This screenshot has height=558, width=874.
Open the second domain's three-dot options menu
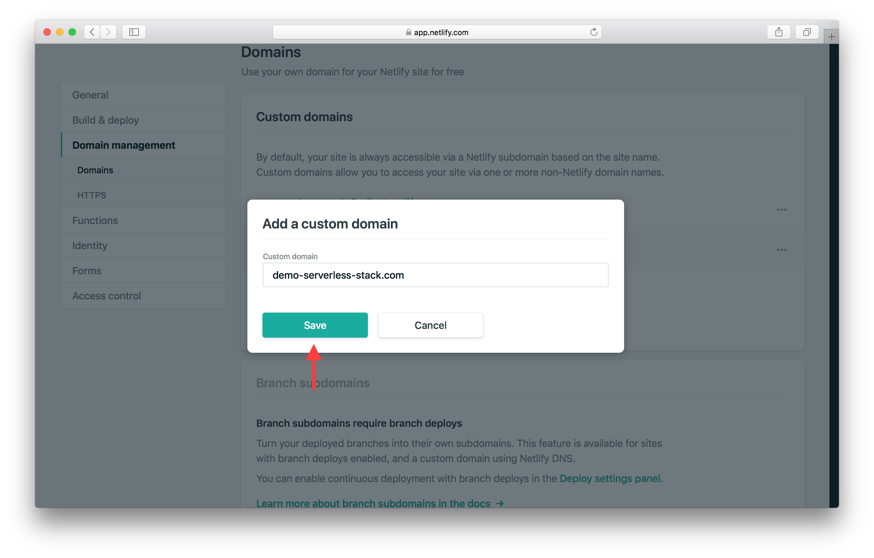(x=781, y=249)
